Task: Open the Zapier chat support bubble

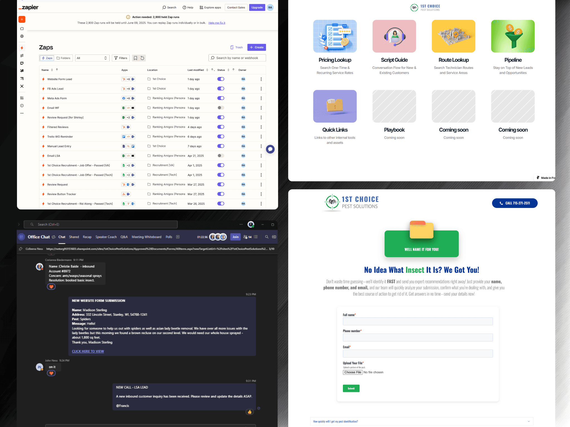Action: coord(270,149)
